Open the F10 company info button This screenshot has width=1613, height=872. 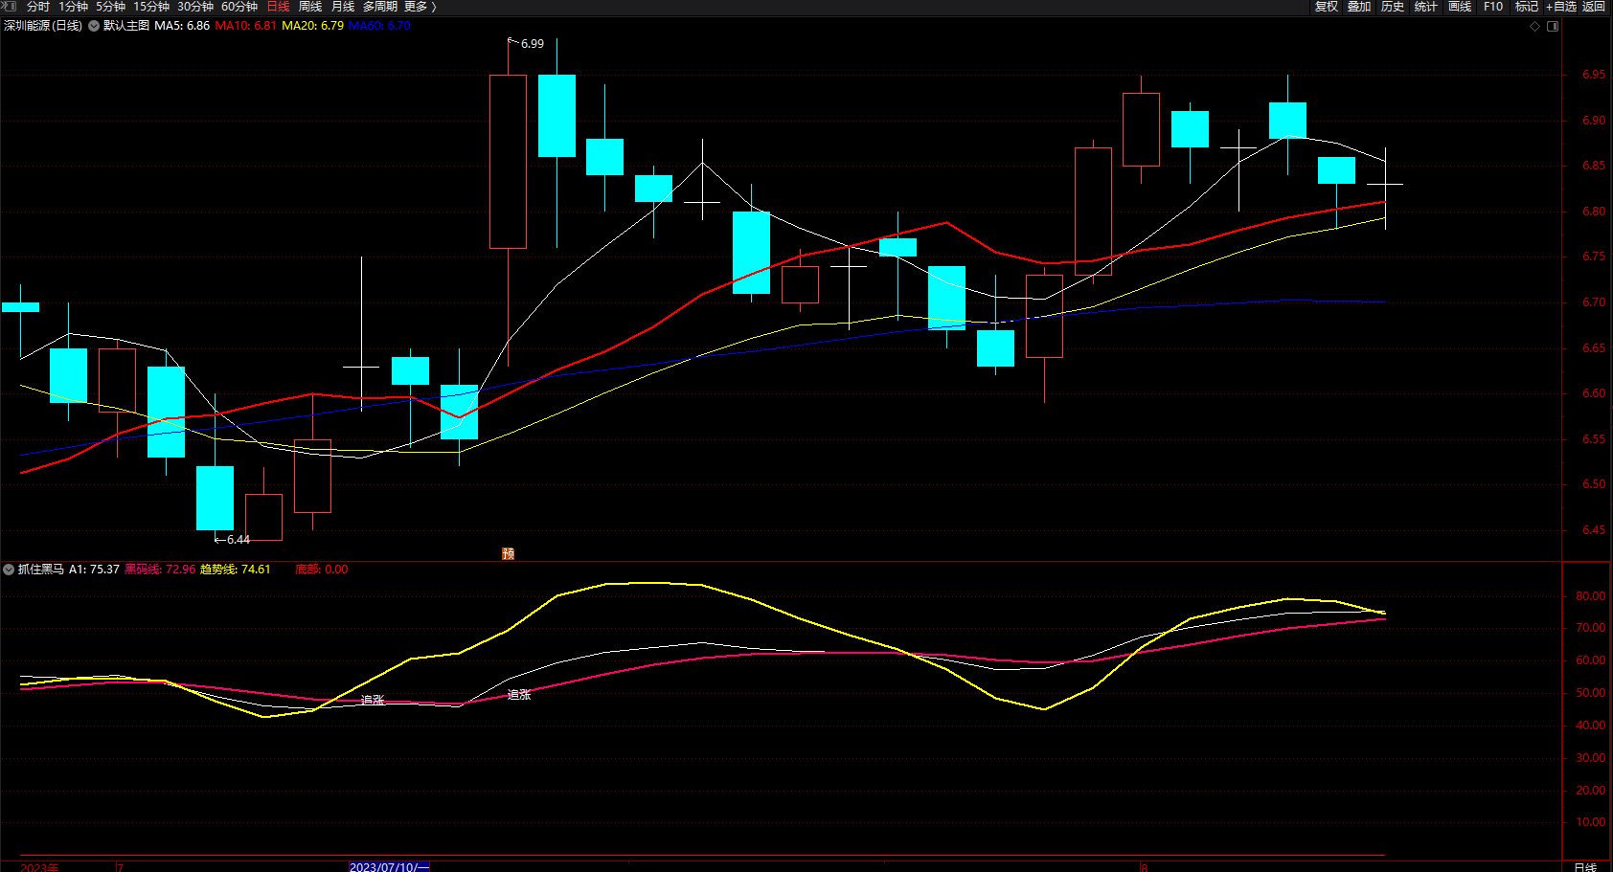pyautogui.click(x=1493, y=7)
